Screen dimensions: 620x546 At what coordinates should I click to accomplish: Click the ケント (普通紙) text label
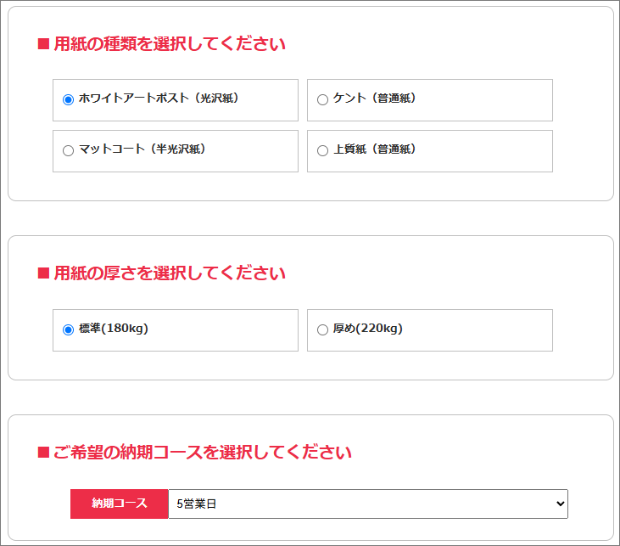point(374,98)
